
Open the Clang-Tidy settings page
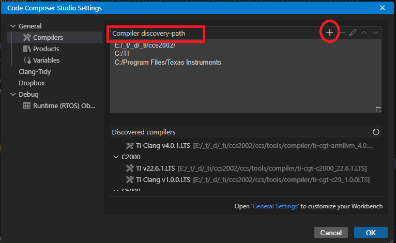click(35, 71)
